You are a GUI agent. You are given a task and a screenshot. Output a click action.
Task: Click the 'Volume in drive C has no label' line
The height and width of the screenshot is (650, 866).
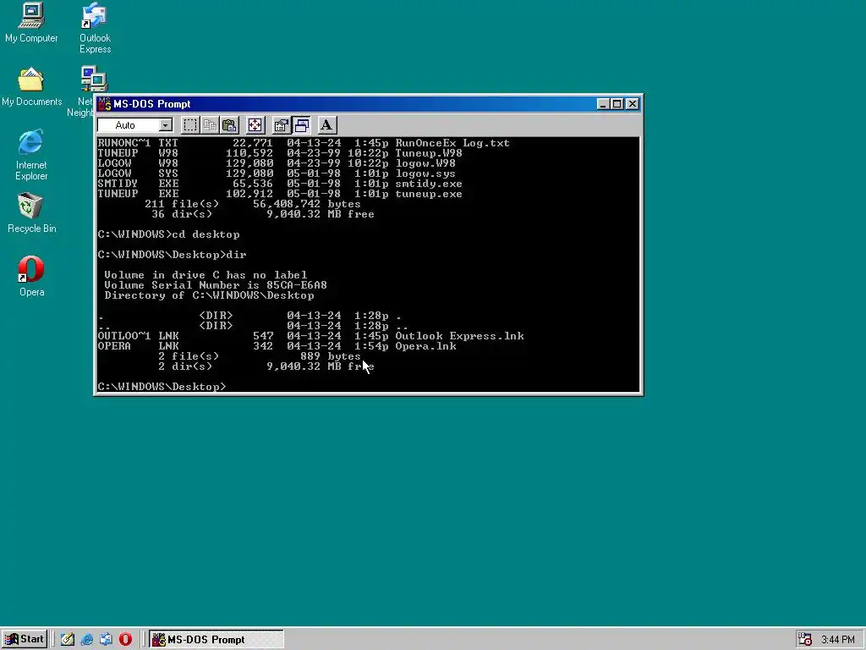(x=206, y=275)
